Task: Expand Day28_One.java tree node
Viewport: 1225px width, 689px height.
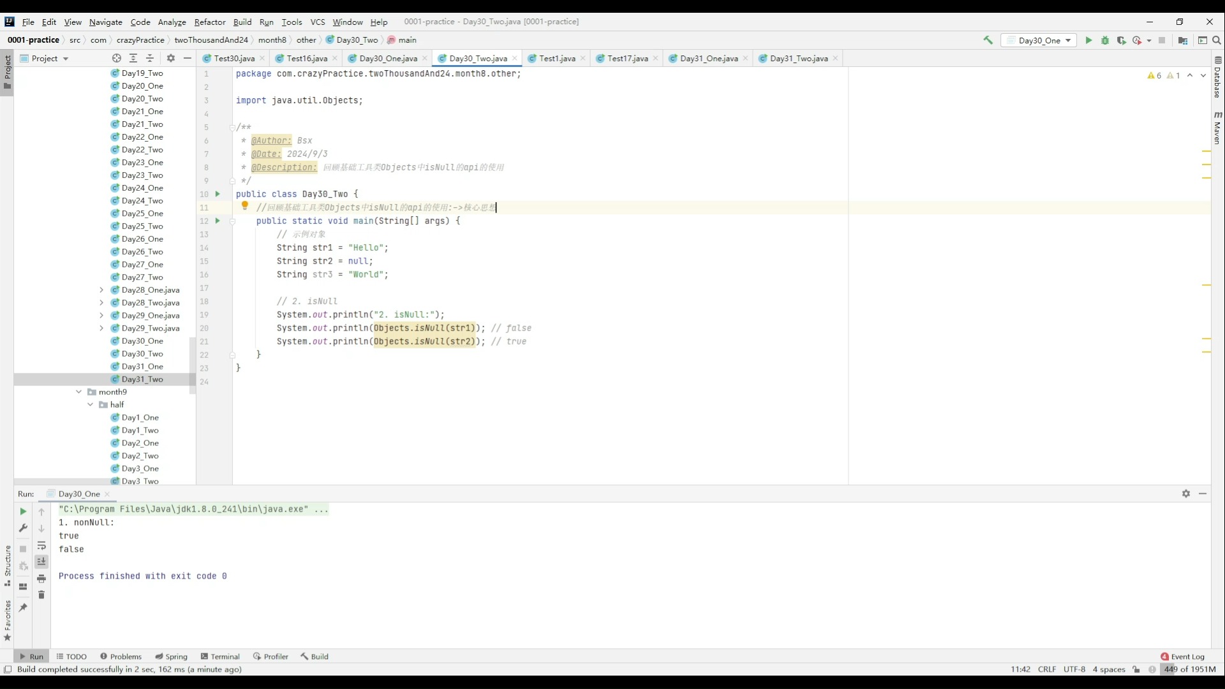Action: point(101,290)
